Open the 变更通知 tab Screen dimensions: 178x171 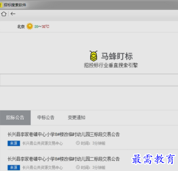(x=77, y=117)
